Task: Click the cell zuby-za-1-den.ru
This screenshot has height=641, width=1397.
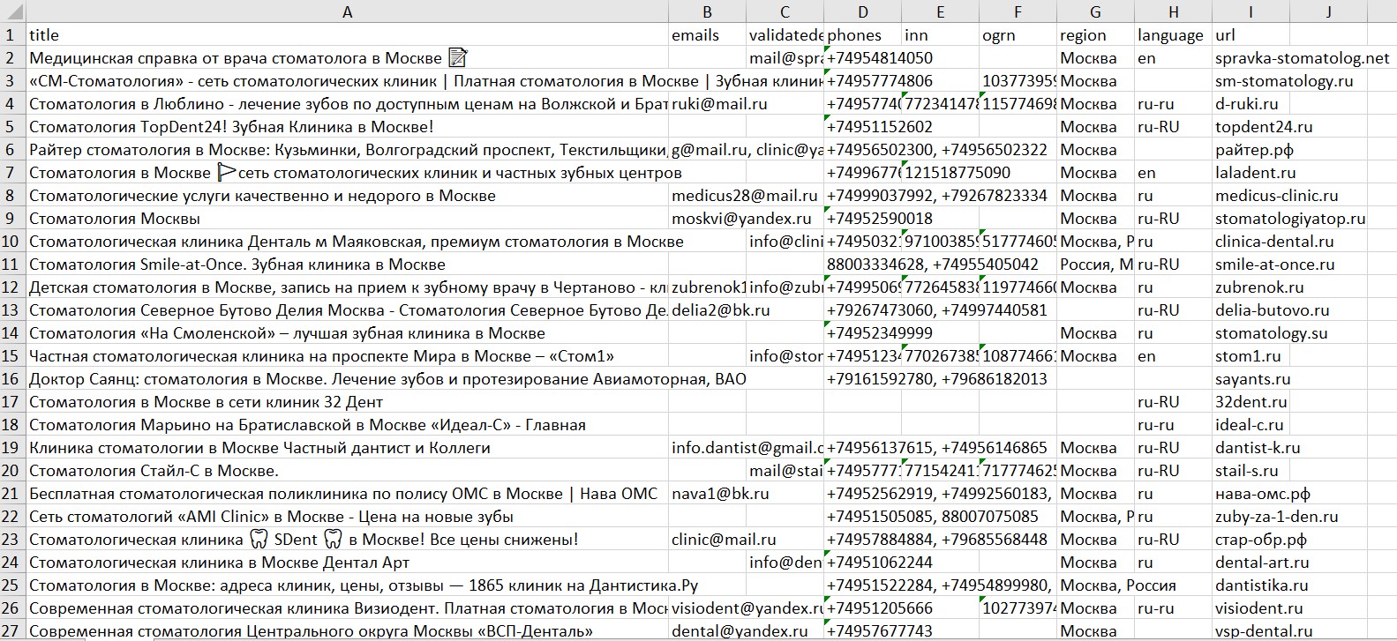Action: point(1276,517)
